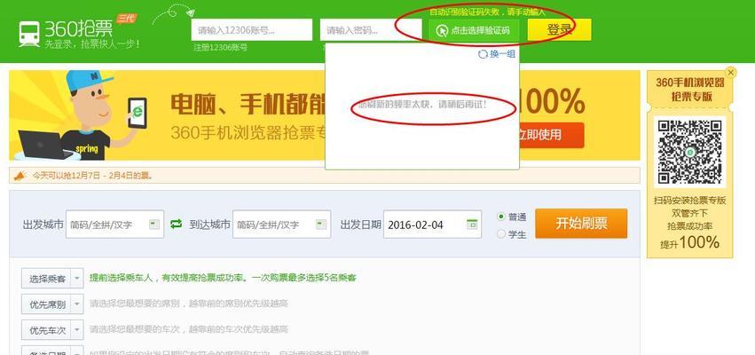Screen dimensions: 755x355
Task: Focus the password input field
Action: point(371,30)
